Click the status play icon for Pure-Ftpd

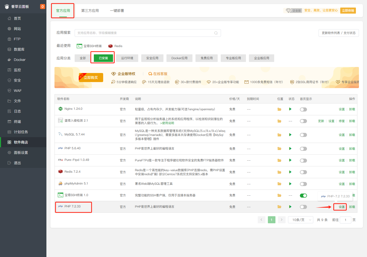pyautogui.click(x=290, y=160)
